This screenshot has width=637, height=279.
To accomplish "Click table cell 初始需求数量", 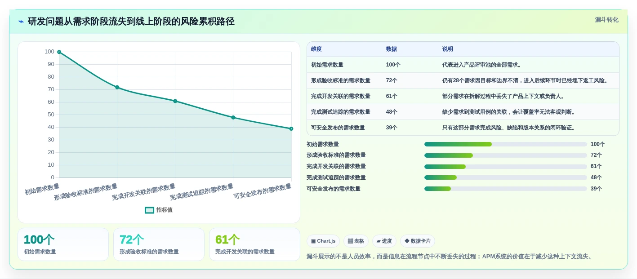I will click(327, 65).
